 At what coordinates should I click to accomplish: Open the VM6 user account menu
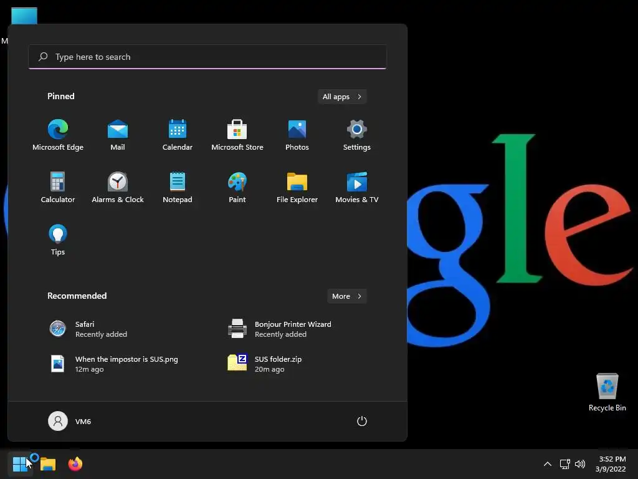click(70, 421)
